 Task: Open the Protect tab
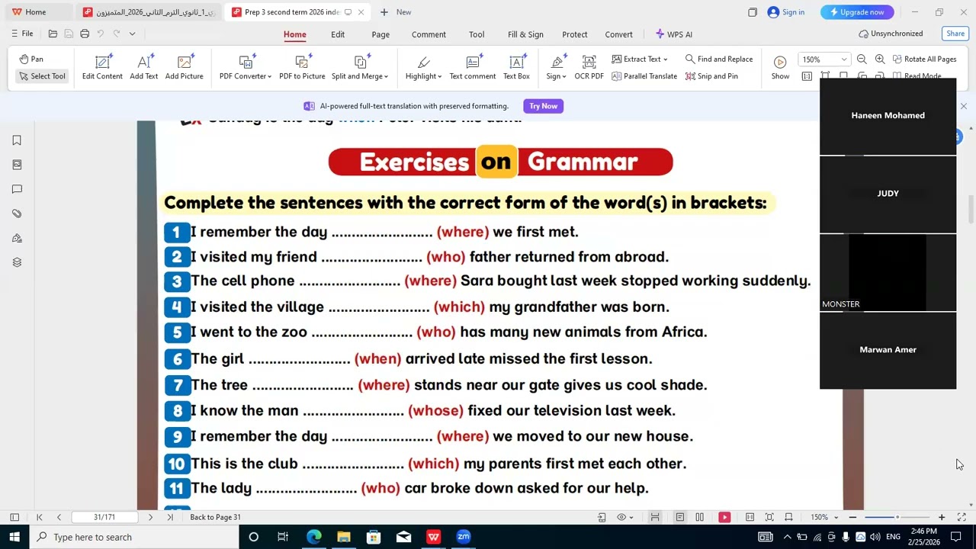coord(575,34)
